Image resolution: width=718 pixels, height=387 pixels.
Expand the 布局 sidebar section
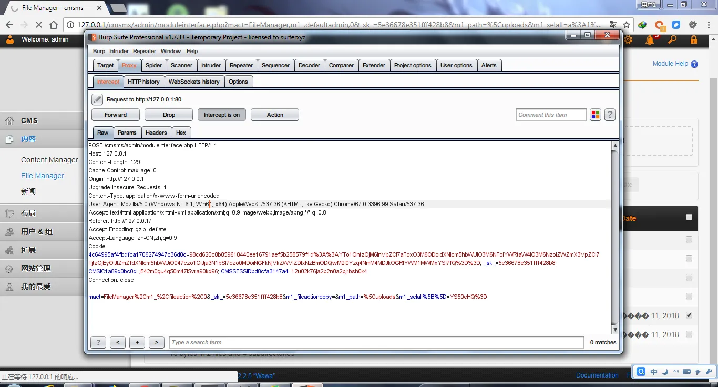28,213
